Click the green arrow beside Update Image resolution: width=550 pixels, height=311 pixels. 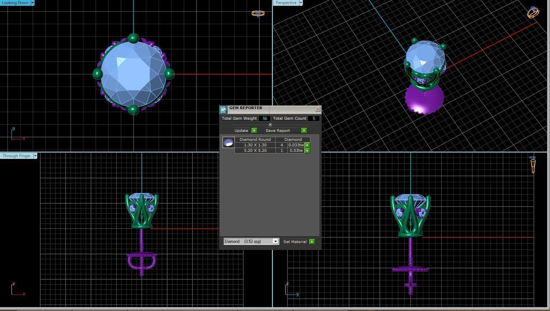[254, 131]
